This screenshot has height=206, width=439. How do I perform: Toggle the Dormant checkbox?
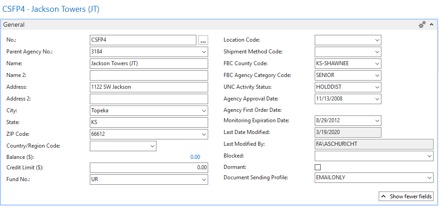(318, 167)
